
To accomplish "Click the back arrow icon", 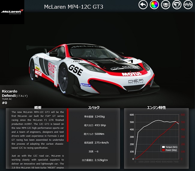I will pos(143,5).
